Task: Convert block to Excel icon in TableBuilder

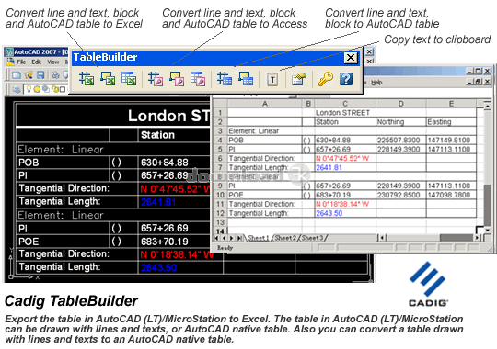Action: 108,79
